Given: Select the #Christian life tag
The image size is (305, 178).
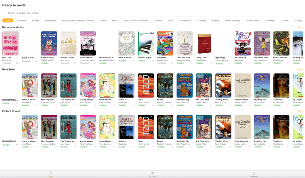Looking at the screenshot, I should click(185, 21).
